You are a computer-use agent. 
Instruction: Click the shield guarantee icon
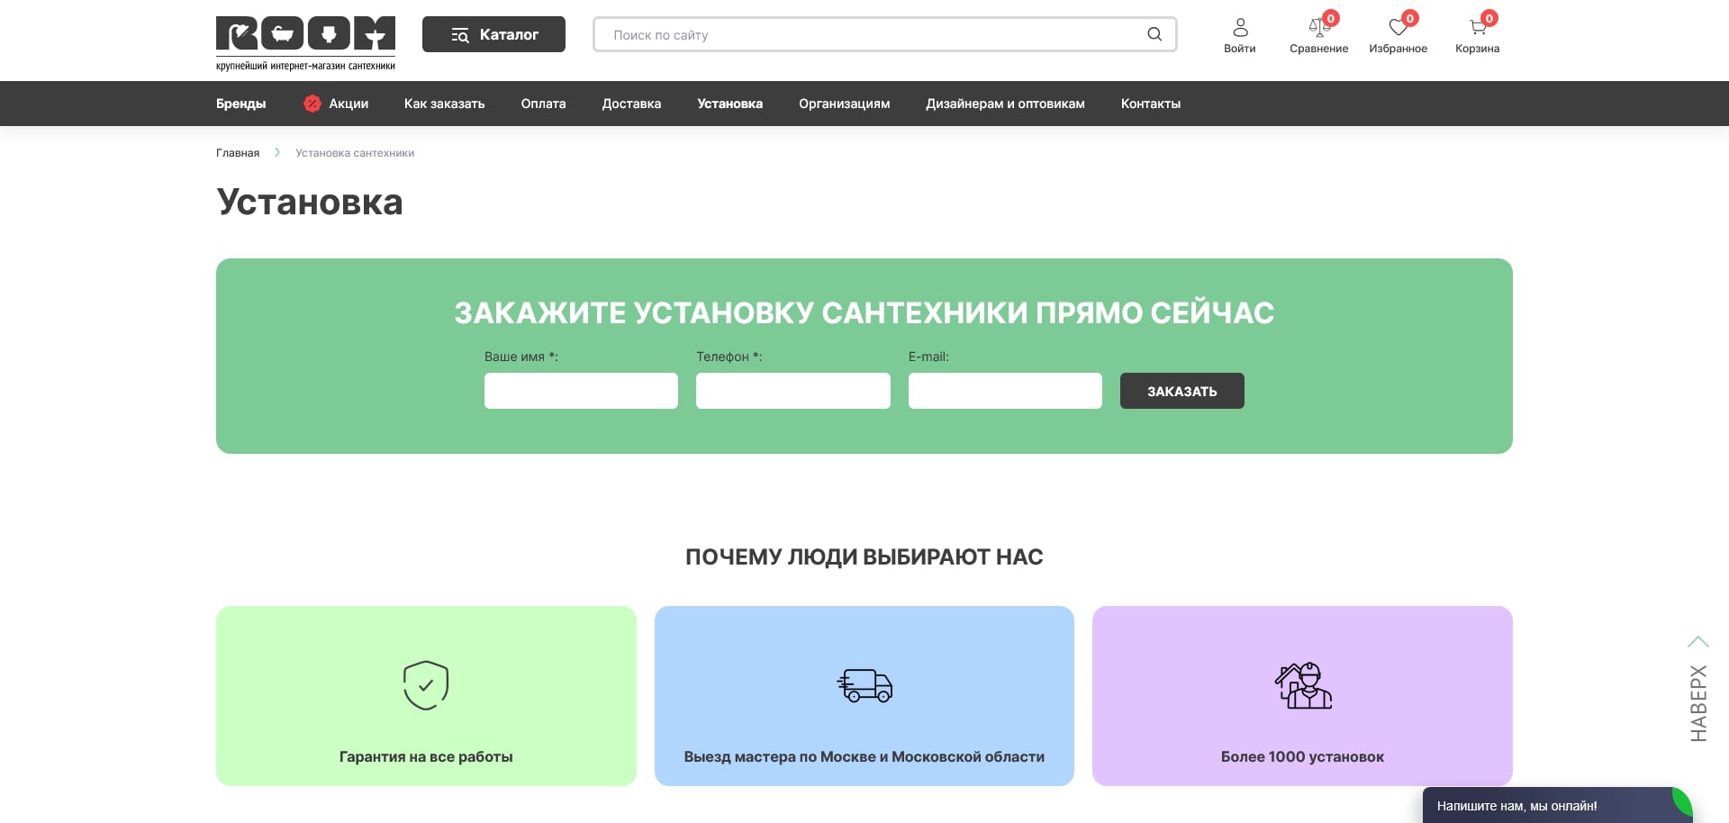(426, 685)
